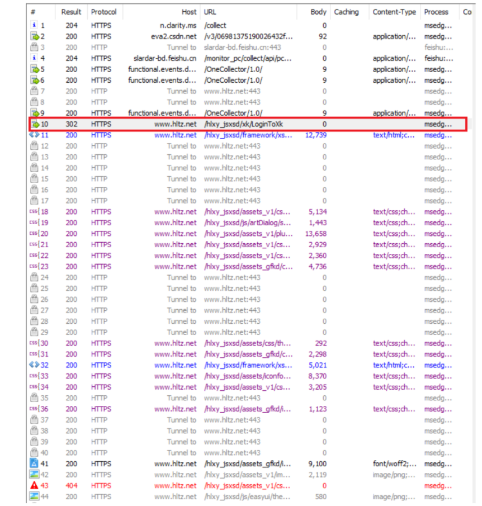Select the 2,119 body size cell
Viewport: 482px width, 506px height.
pos(318,475)
